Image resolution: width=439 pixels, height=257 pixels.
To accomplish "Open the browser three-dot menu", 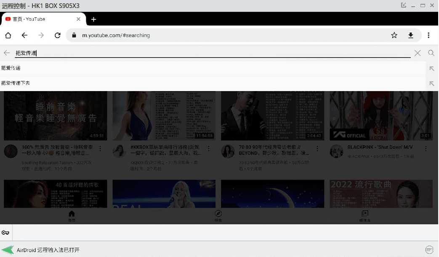I will coord(428,35).
